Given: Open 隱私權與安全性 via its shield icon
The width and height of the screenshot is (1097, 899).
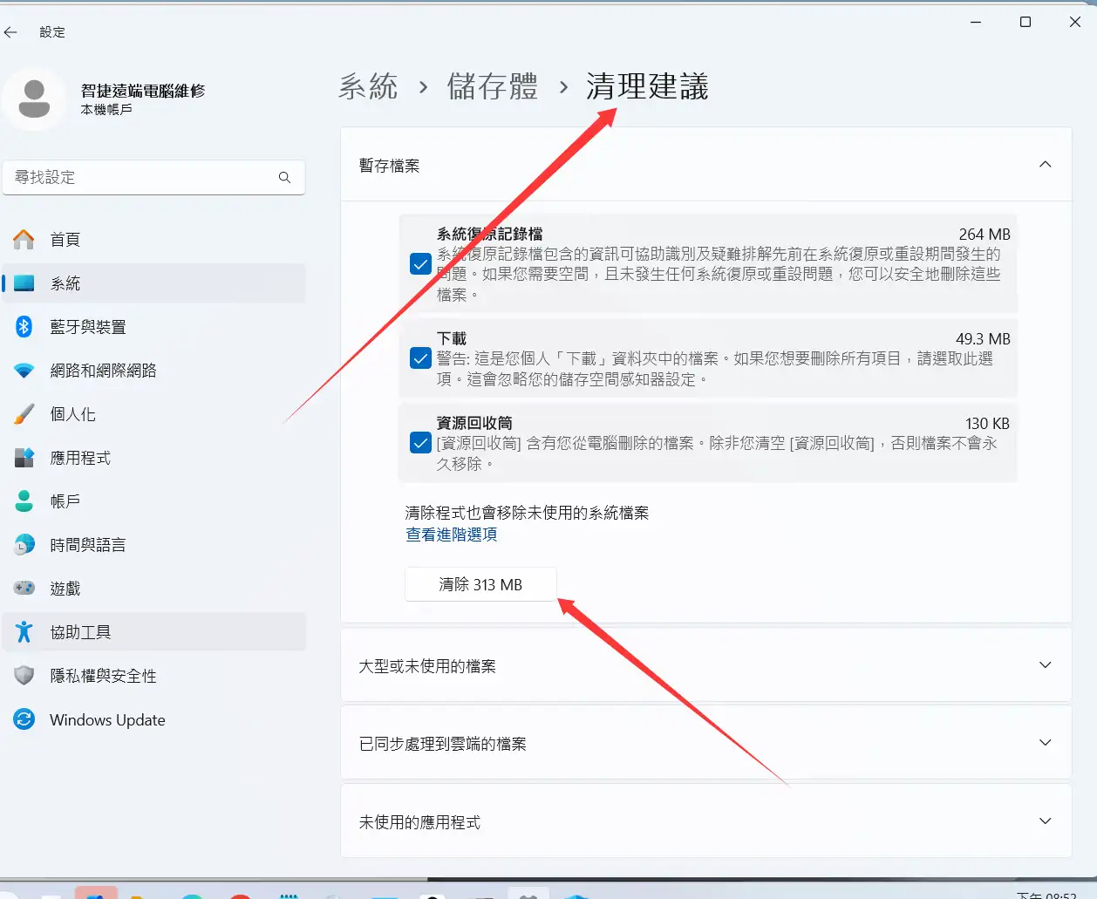Looking at the screenshot, I should pyautogui.click(x=24, y=676).
